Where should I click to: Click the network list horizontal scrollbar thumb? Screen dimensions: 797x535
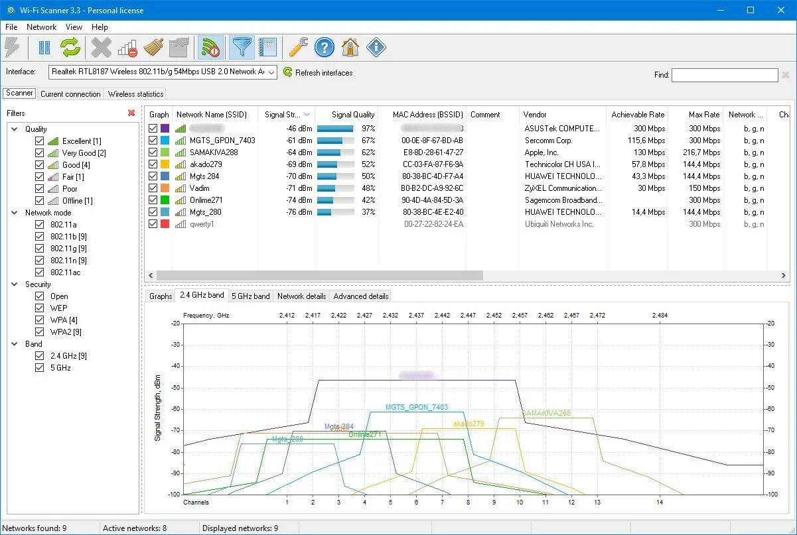tap(320, 275)
